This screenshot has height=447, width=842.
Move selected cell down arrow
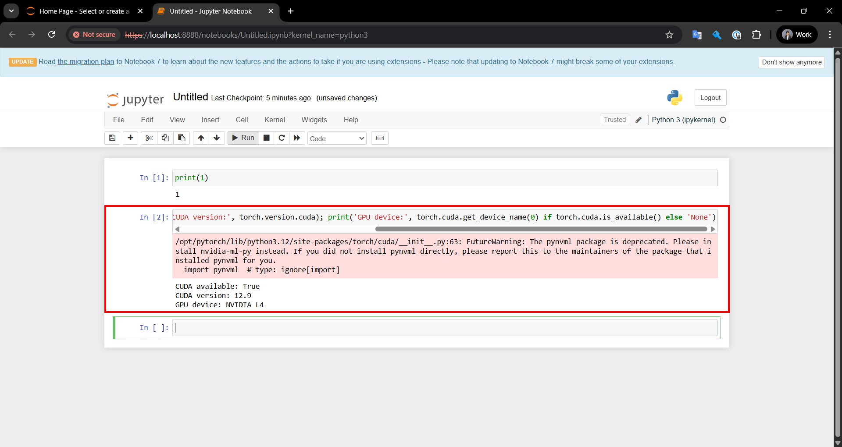217,138
